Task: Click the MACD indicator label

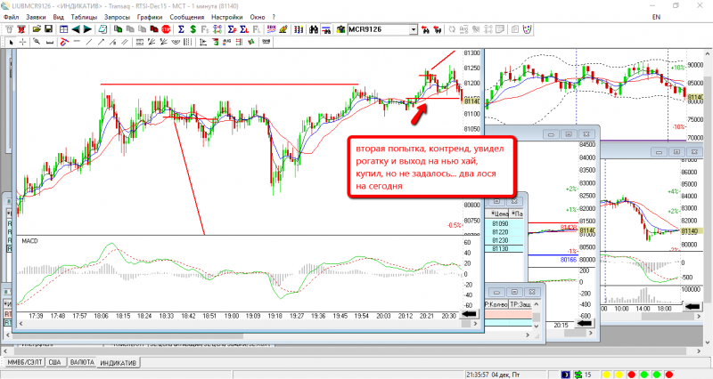Action: pyautogui.click(x=29, y=241)
